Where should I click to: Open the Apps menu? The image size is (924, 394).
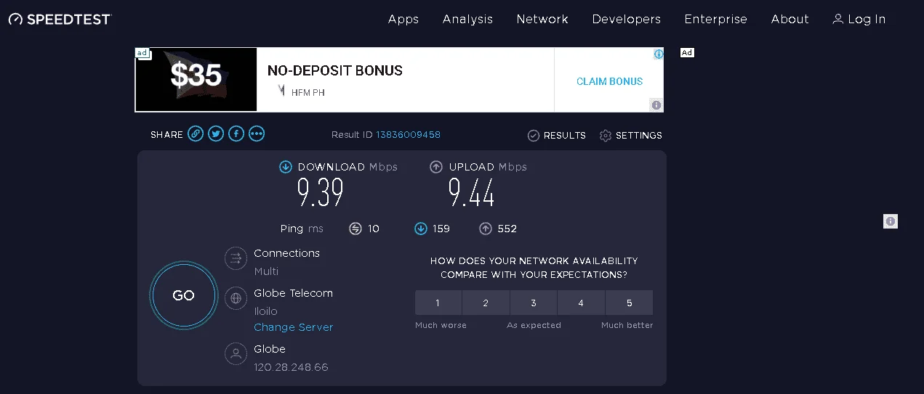[403, 20]
